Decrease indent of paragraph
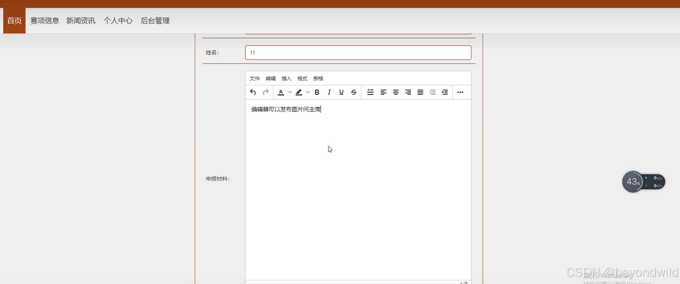 click(x=432, y=92)
